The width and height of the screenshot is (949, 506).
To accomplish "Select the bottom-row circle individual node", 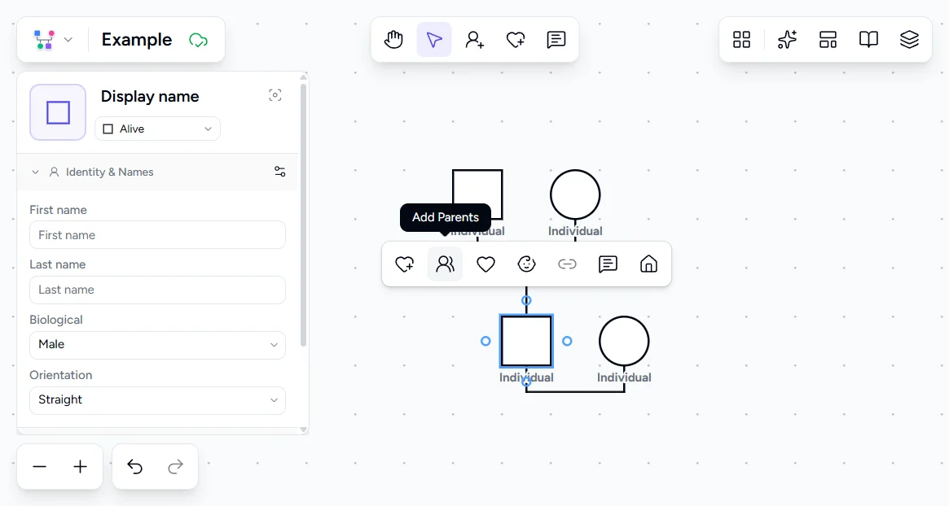I will pyautogui.click(x=624, y=341).
